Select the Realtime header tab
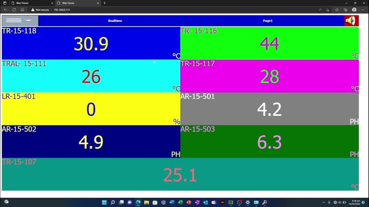This screenshot has height=207, width=369. (115, 21)
